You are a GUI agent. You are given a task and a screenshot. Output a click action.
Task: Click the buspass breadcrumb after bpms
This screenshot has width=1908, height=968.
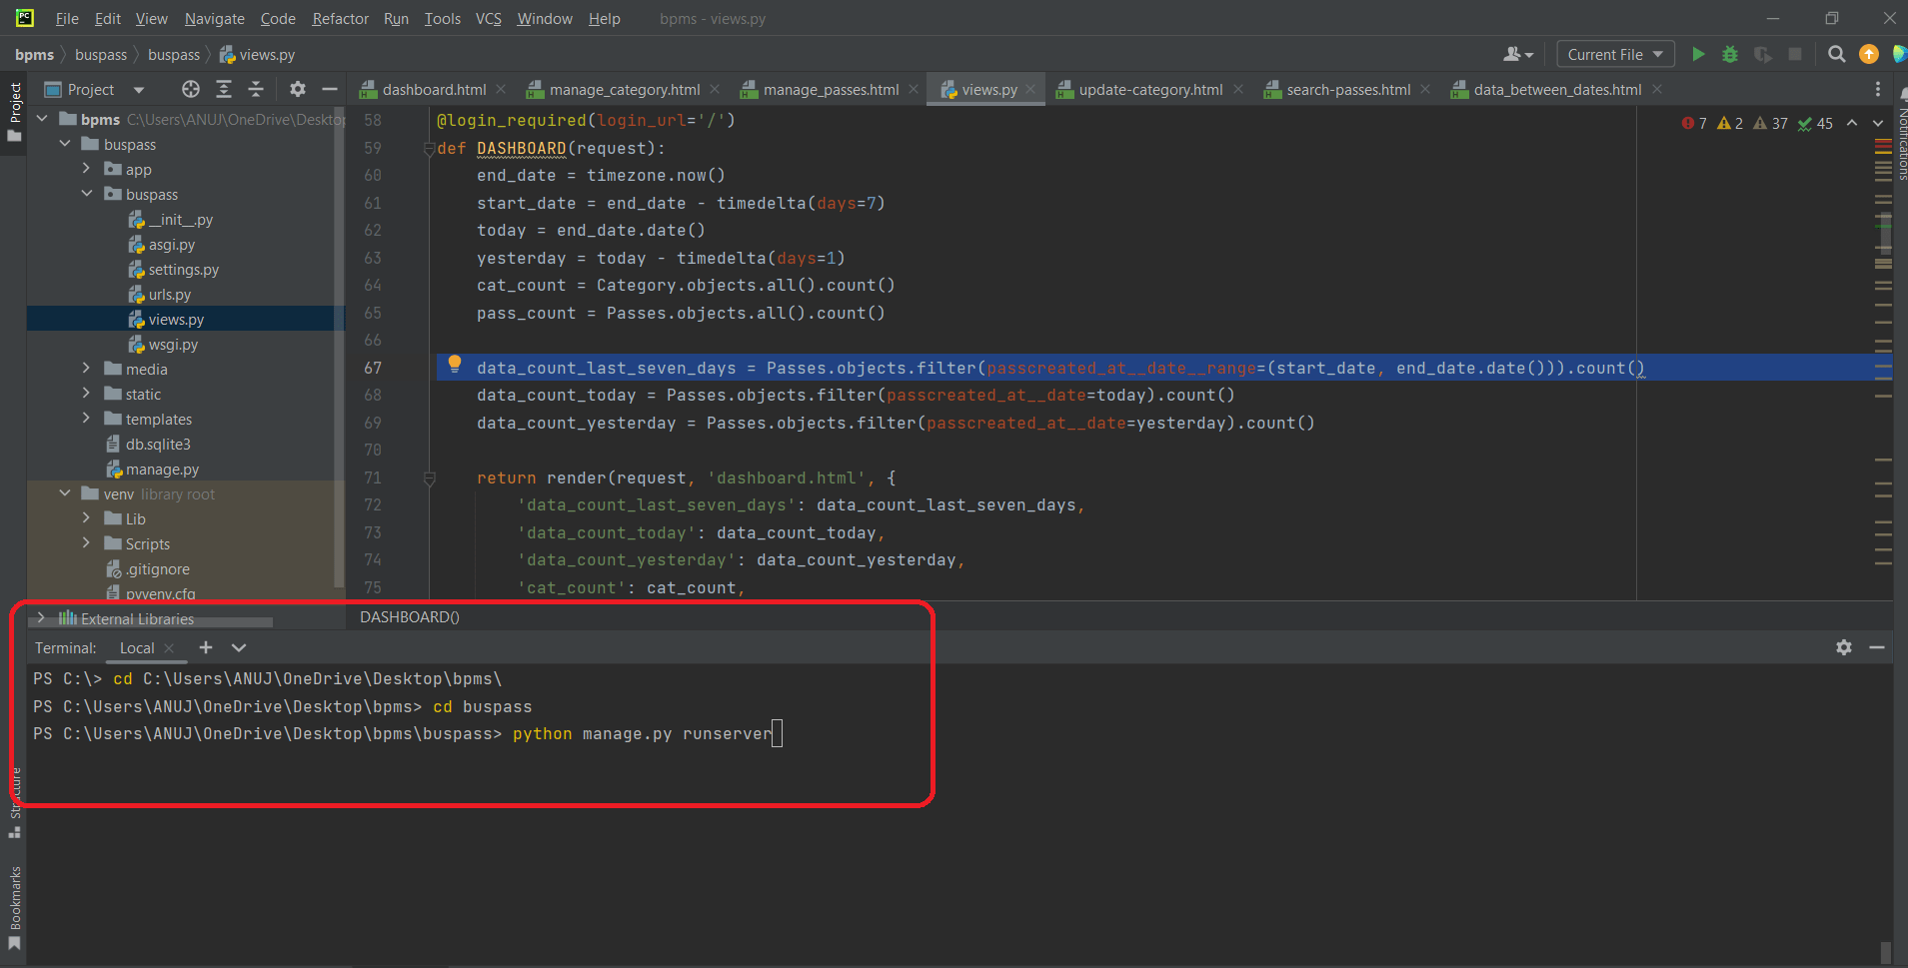pos(101,54)
